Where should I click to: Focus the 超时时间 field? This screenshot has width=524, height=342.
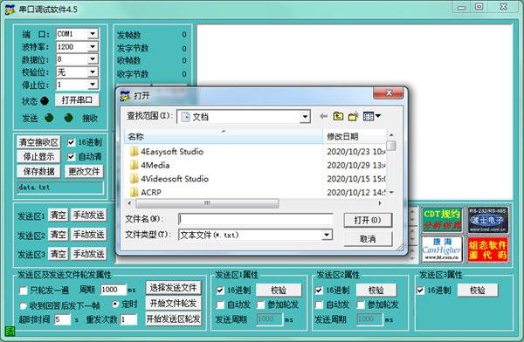pos(62,319)
